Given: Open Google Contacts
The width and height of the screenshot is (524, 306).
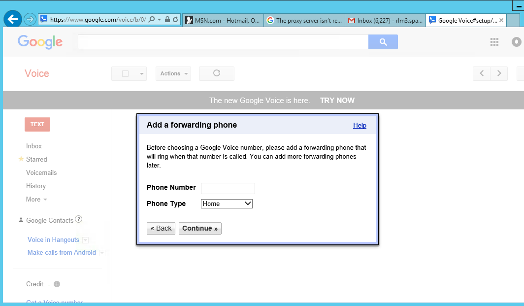Looking at the screenshot, I should pyautogui.click(x=50, y=220).
